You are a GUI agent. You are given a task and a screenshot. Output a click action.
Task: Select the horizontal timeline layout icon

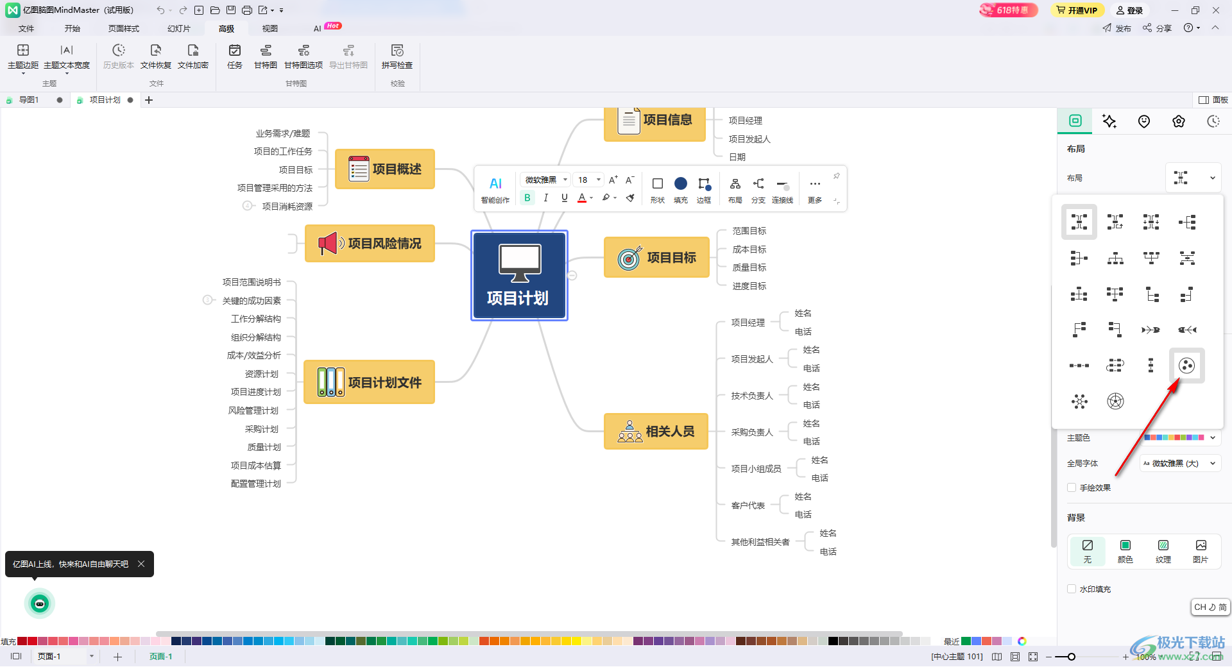1079,366
